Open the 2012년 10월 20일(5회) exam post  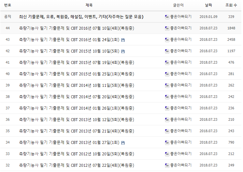(76, 154)
